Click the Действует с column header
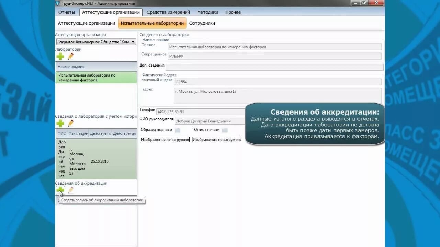This screenshot has width=440, height=247. coord(100,133)
